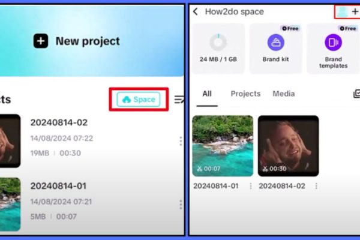
Task: Open the Brand templates icon card
Action: pyautogui.click(x=333, y=43)
